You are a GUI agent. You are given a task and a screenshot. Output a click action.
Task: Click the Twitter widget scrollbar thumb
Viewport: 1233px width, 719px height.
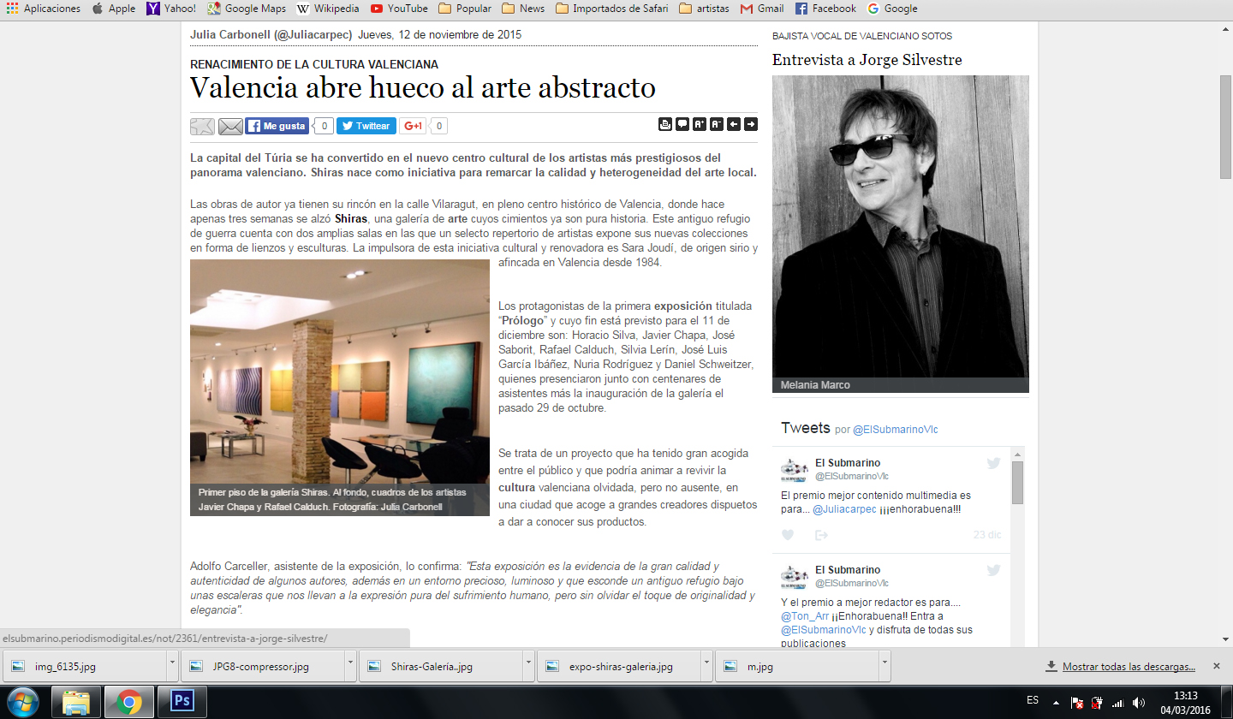(1017, 483)
